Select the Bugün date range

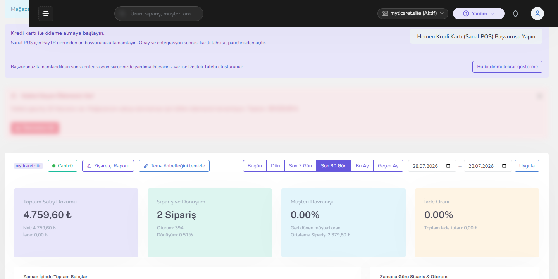click(255, 166)
